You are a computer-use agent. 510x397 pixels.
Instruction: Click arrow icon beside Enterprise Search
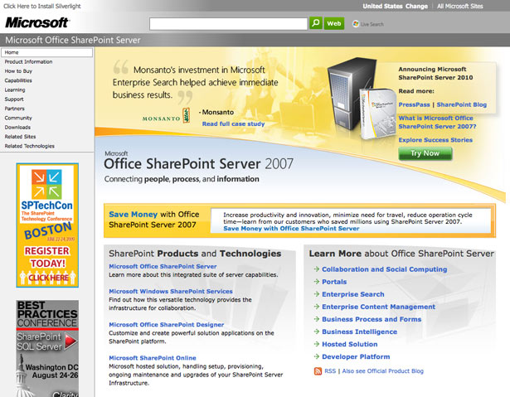coord(317,294)
